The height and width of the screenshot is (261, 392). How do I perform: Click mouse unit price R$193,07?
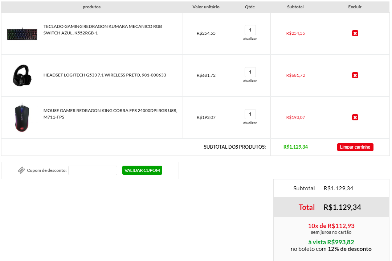coord(206,117)
